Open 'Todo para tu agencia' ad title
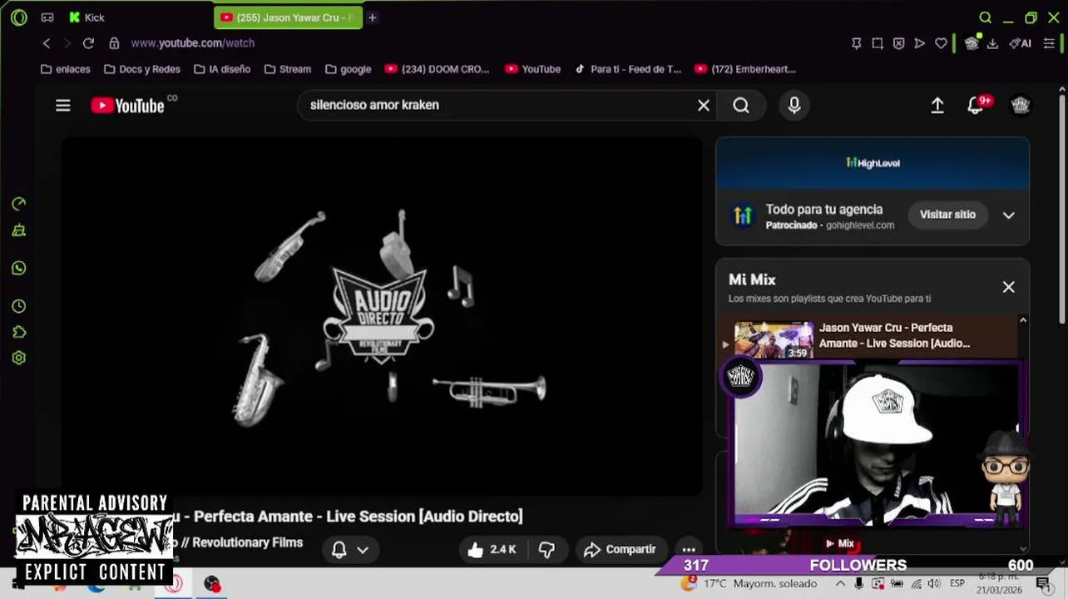 (823, 210)
